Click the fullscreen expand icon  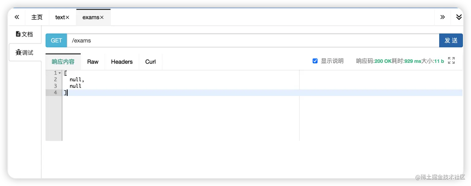point(451,60)
